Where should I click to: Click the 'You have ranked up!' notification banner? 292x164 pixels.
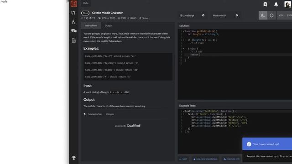pyautogui.click(x=267, y=144)
